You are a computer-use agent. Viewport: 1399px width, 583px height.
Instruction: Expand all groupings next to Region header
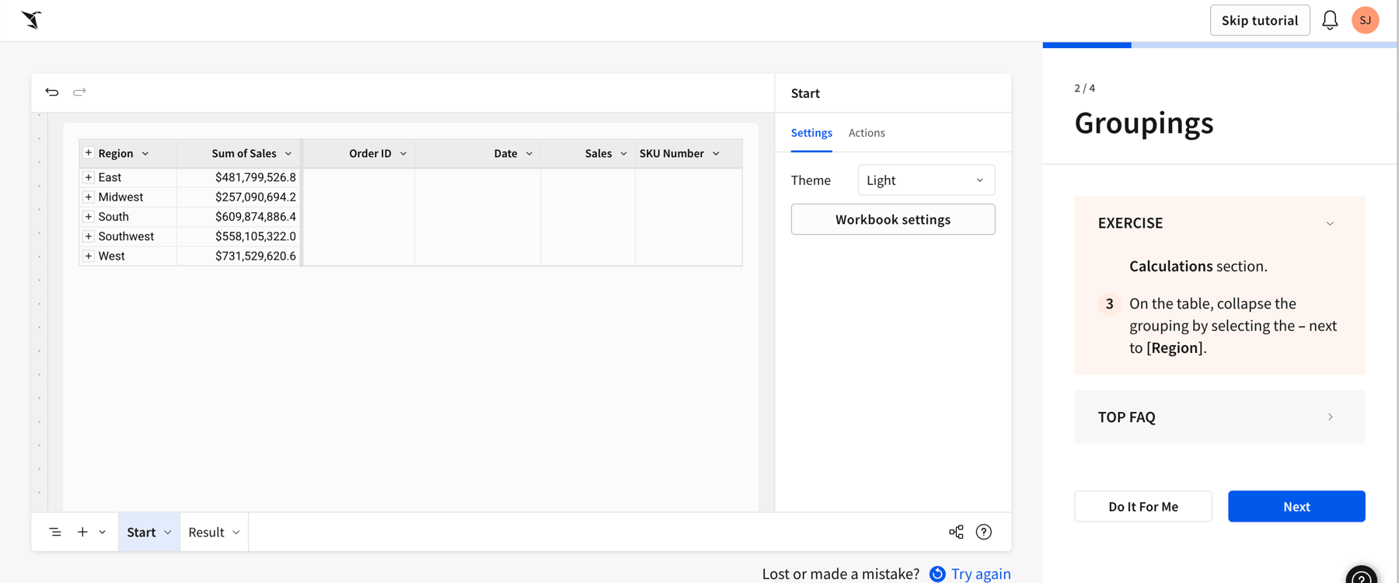[89, 153]
